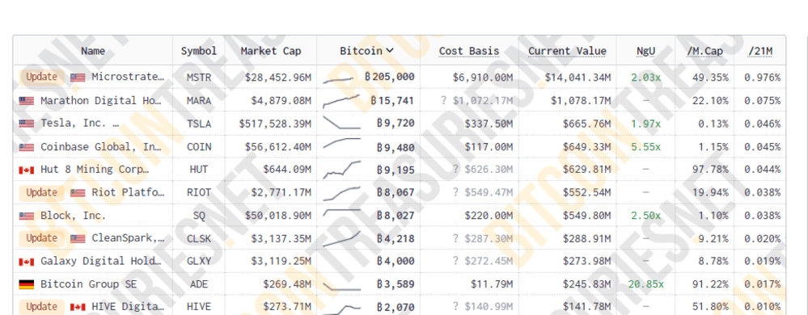Click the US flag beside Block, Inc.
The image size is (808, 315).
[26, 216]
